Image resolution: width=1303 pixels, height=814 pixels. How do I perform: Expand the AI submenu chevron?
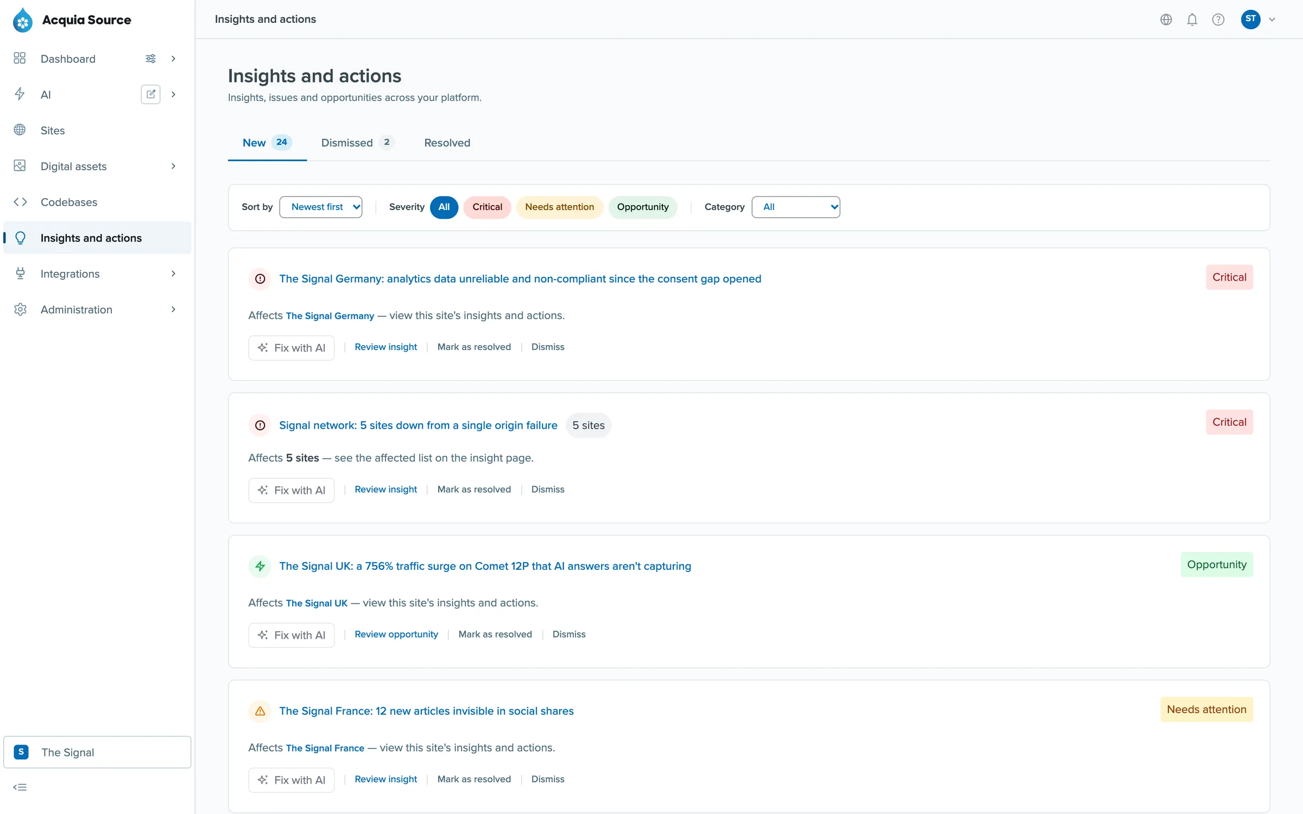pyautogui.click(x=174, y=94)
